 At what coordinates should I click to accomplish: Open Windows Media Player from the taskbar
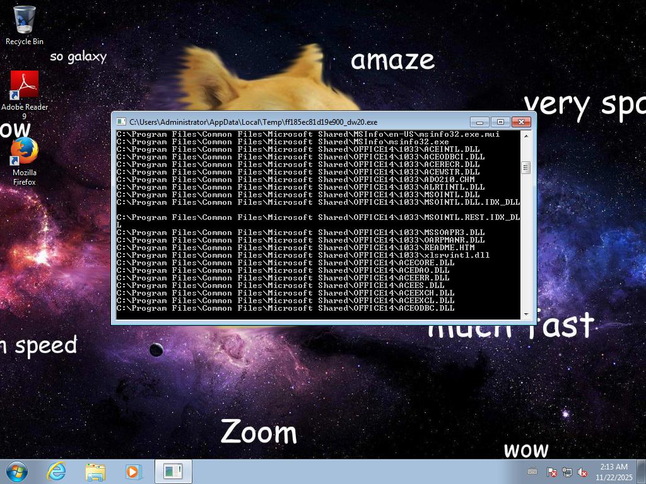(x=133, y=471)
